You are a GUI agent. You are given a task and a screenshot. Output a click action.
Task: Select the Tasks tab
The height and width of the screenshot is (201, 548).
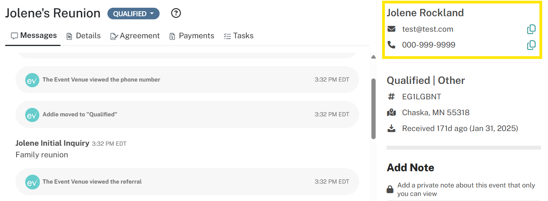click(x=238, y=36)
